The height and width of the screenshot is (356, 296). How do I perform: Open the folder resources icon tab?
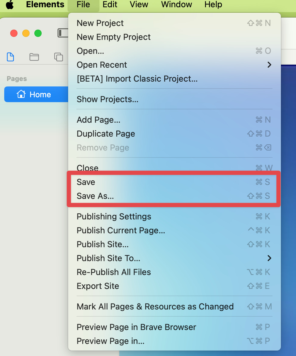34,57
